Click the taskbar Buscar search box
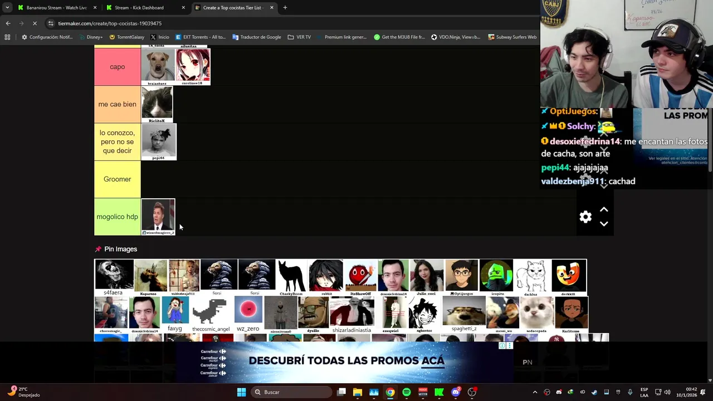Screen dimensions: 713x401 [290, 392]
